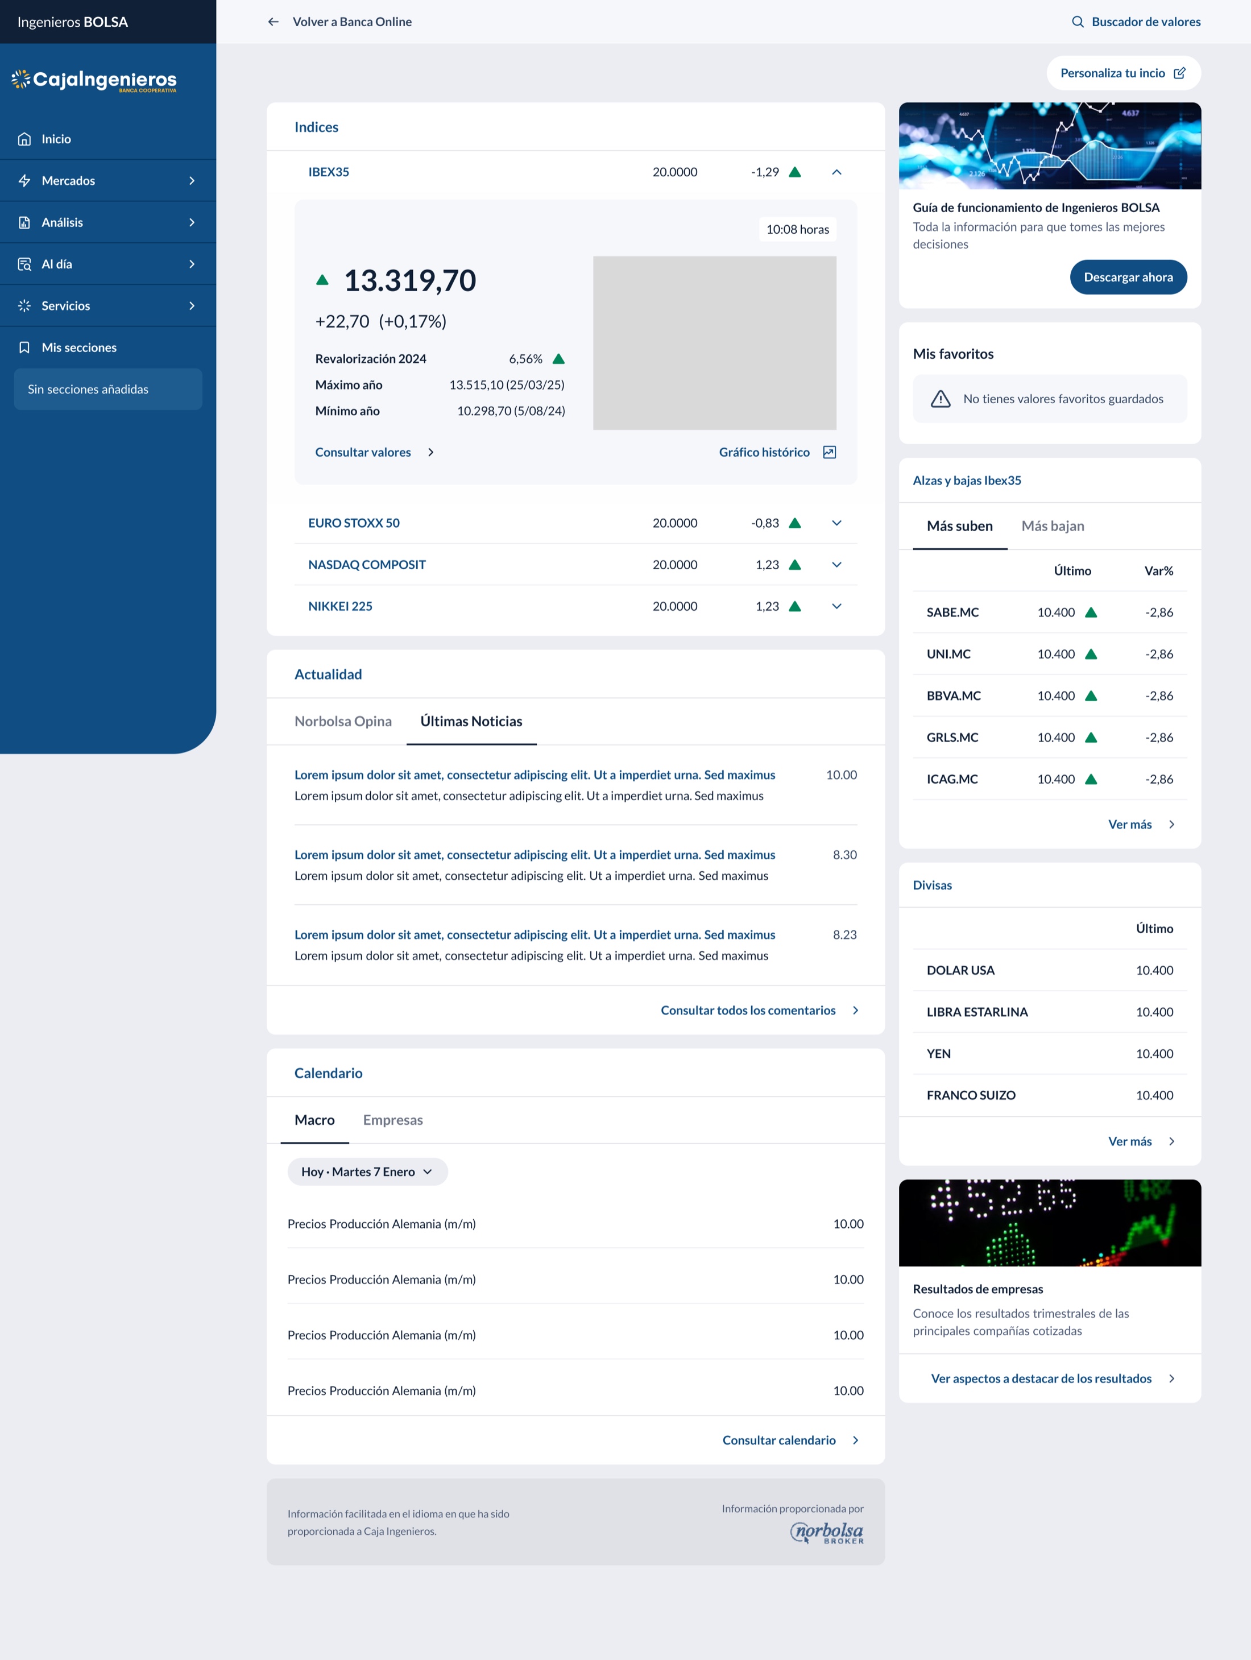Click arrow beside Ver aspectos a destacar
1251x1660 pixels.
pyautogui.click(x=1171, y=1378)
